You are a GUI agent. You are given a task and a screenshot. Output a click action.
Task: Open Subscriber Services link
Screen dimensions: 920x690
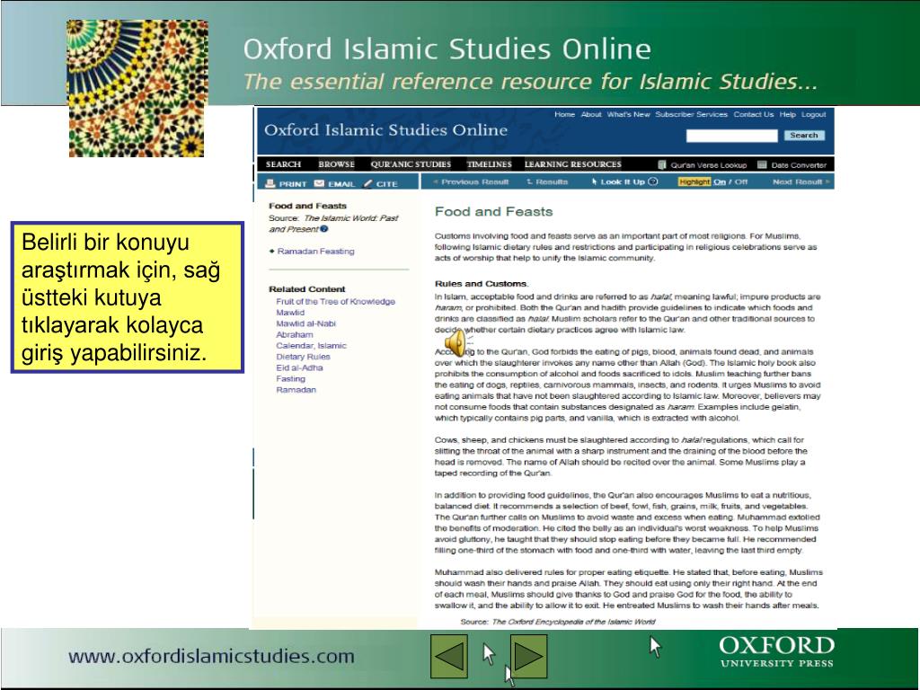pyautogui.click(x=691, y=114)
